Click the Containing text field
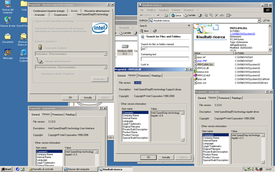Viewport: 275px width, 172px height. tap(165, 59)
